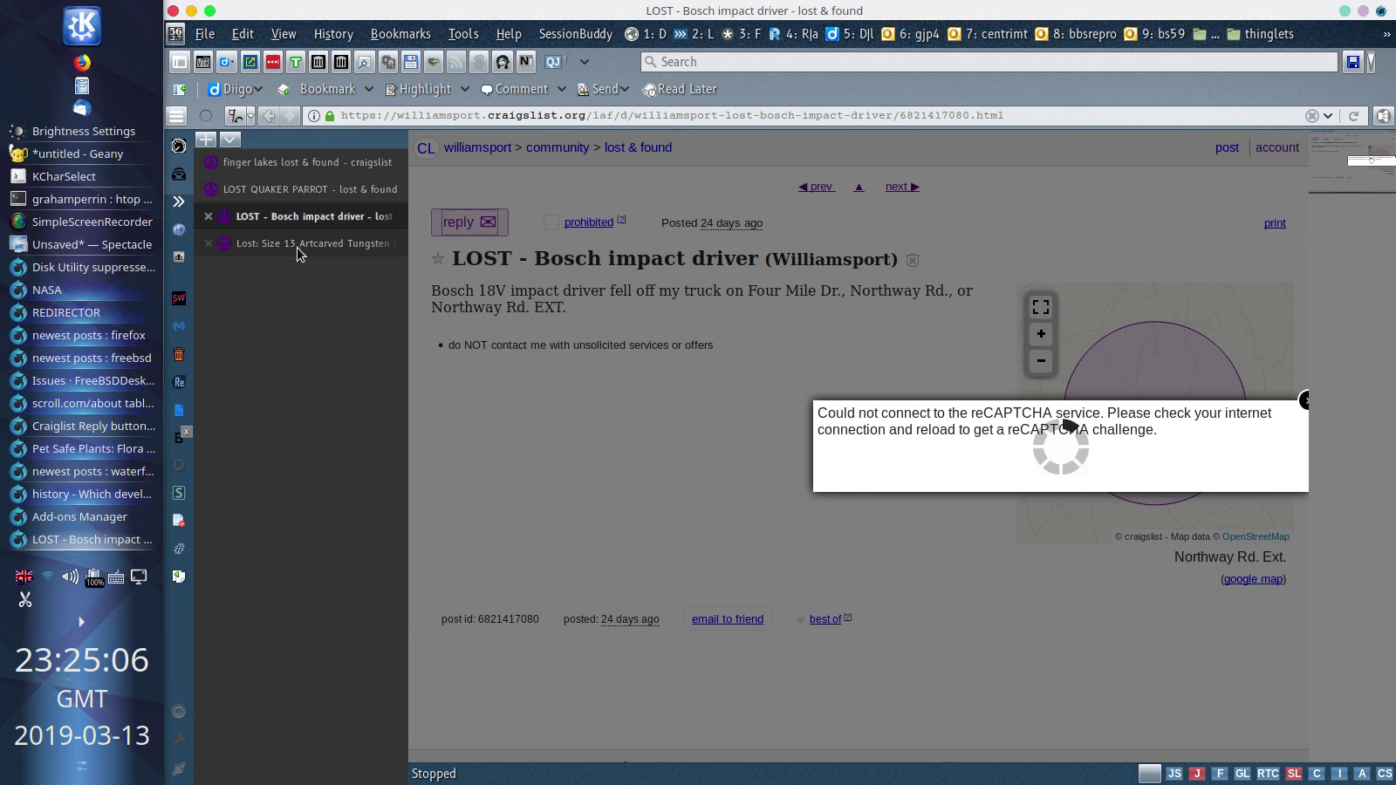Viewport: 1396px width, 785px height.
Task: Click the globe icon in sidebar strip
Action: pos(179,229)
